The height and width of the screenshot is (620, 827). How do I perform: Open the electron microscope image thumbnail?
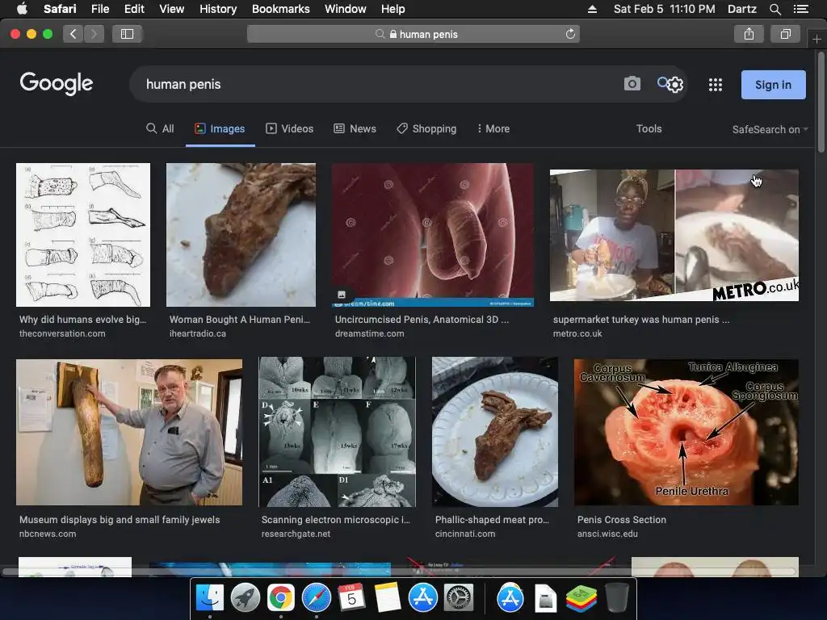coord(337,432)
